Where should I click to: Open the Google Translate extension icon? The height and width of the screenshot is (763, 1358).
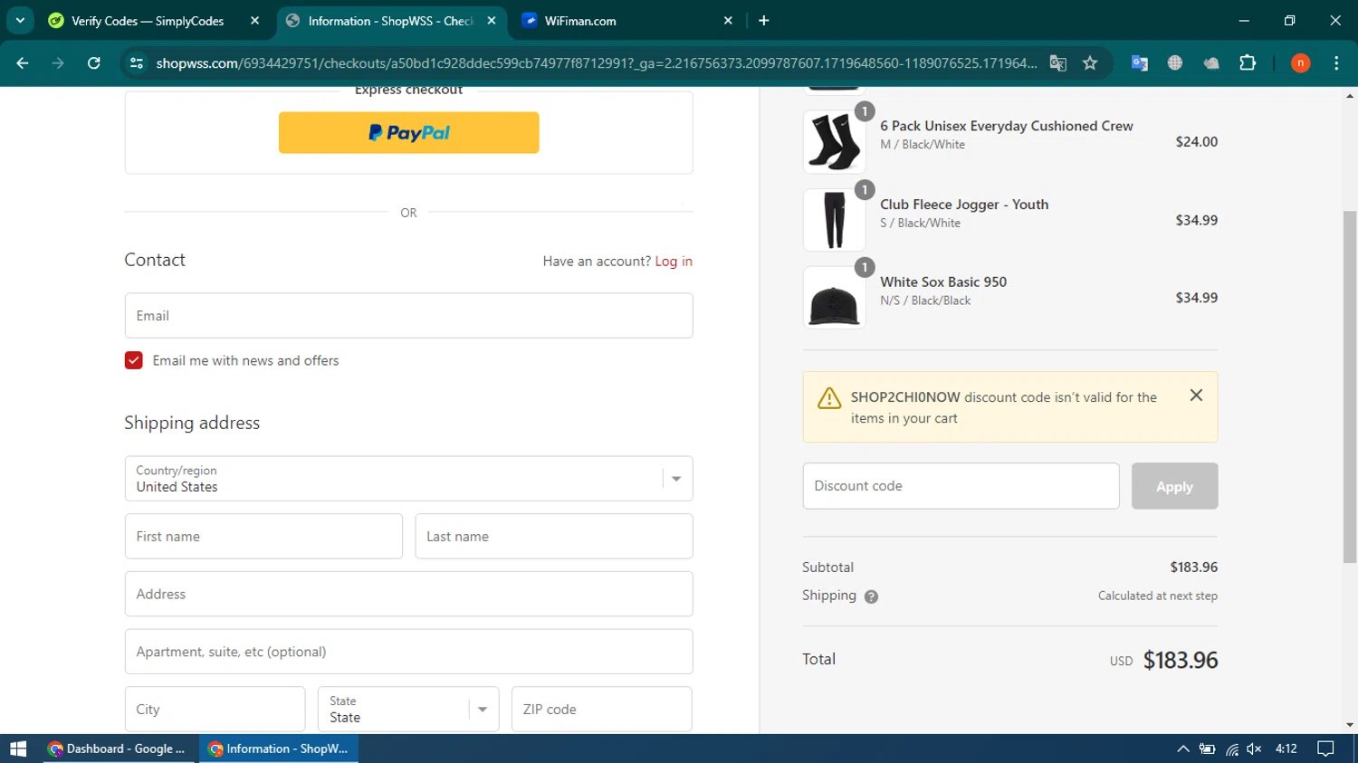point(1140,63)
